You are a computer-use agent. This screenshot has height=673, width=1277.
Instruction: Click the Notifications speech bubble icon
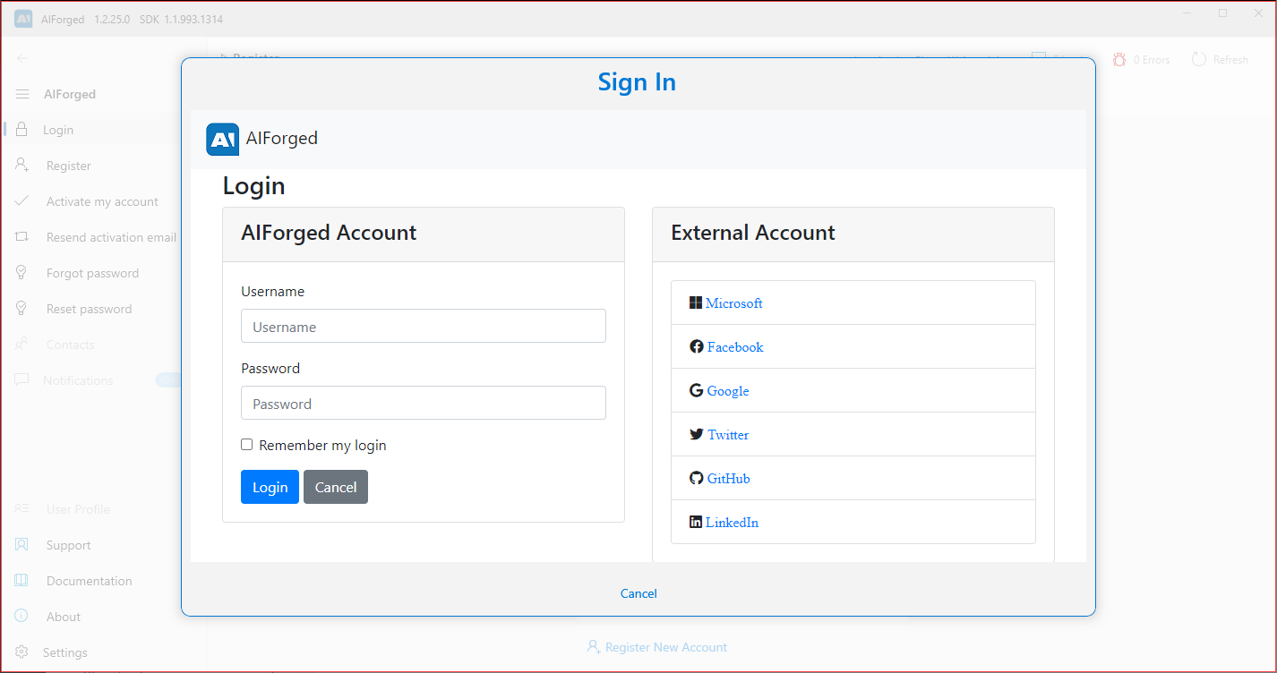click(x=22, y=380)
